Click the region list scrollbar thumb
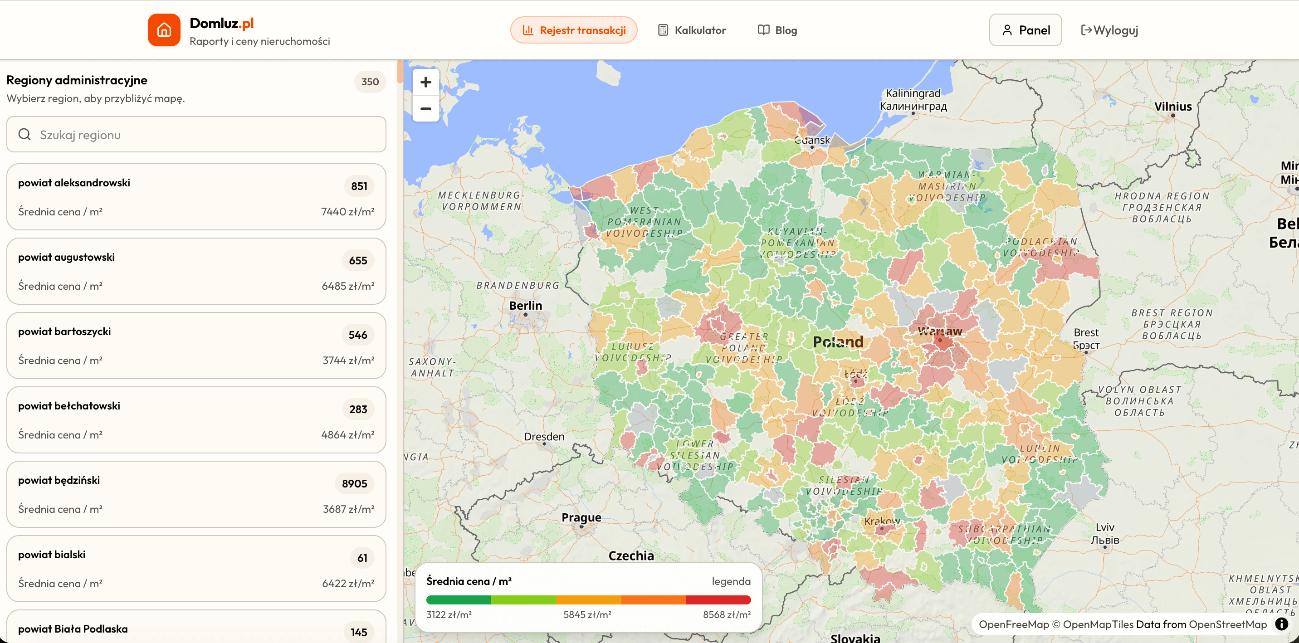 click(400, 72)
